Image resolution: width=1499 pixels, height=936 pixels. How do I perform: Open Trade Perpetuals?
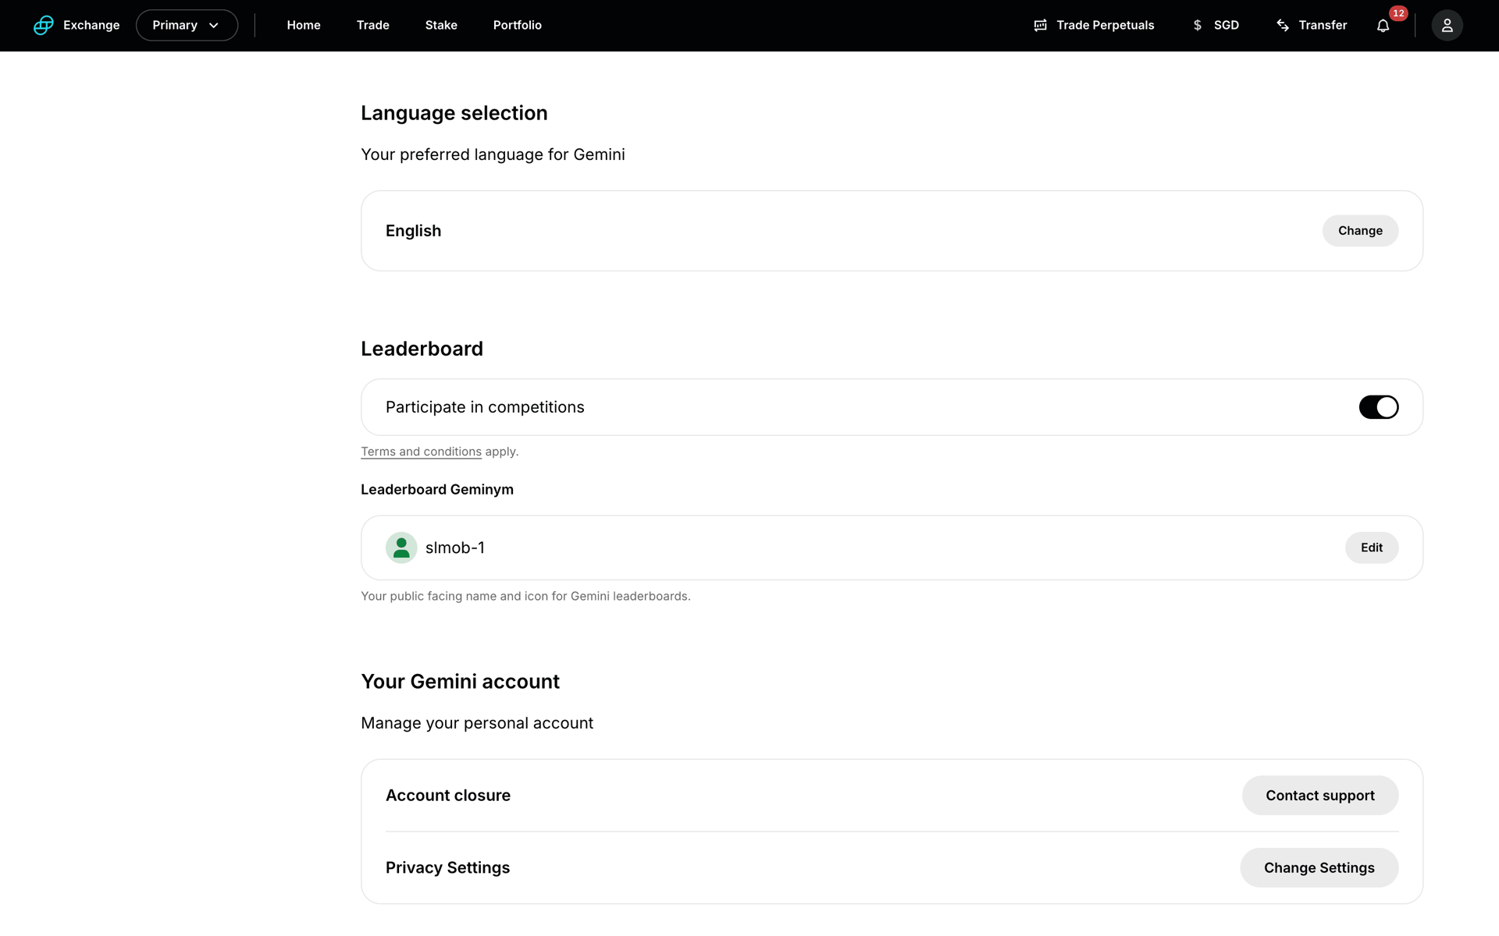(x=1094, y=25)
